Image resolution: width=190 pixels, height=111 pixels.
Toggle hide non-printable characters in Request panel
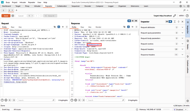click(x=55, y=27)
